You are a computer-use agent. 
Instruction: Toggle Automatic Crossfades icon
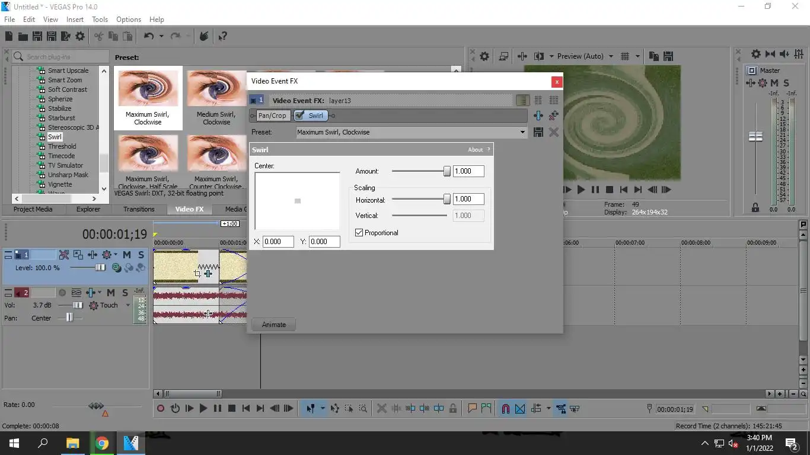(x=520, y=408)
